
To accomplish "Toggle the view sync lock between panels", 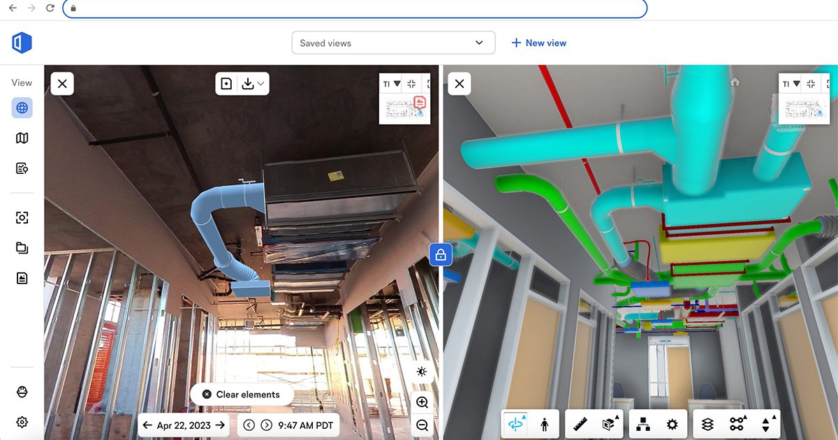I will coord(441,255).
